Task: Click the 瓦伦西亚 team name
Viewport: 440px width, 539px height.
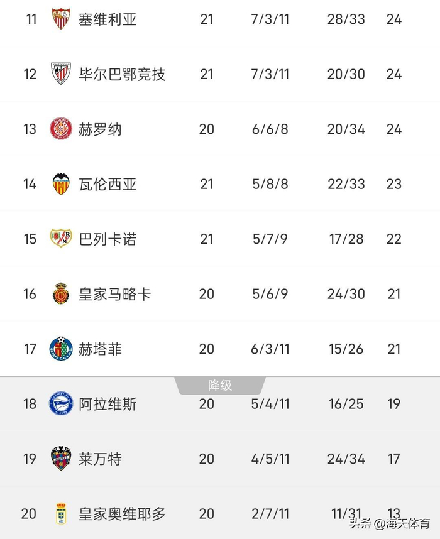Action: click(107, 184)
